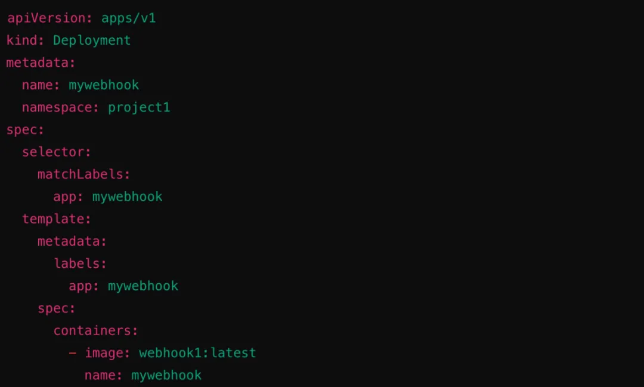Click the project1 namespace value
Viewport: 644px width, 387px height.
point(139,108)
